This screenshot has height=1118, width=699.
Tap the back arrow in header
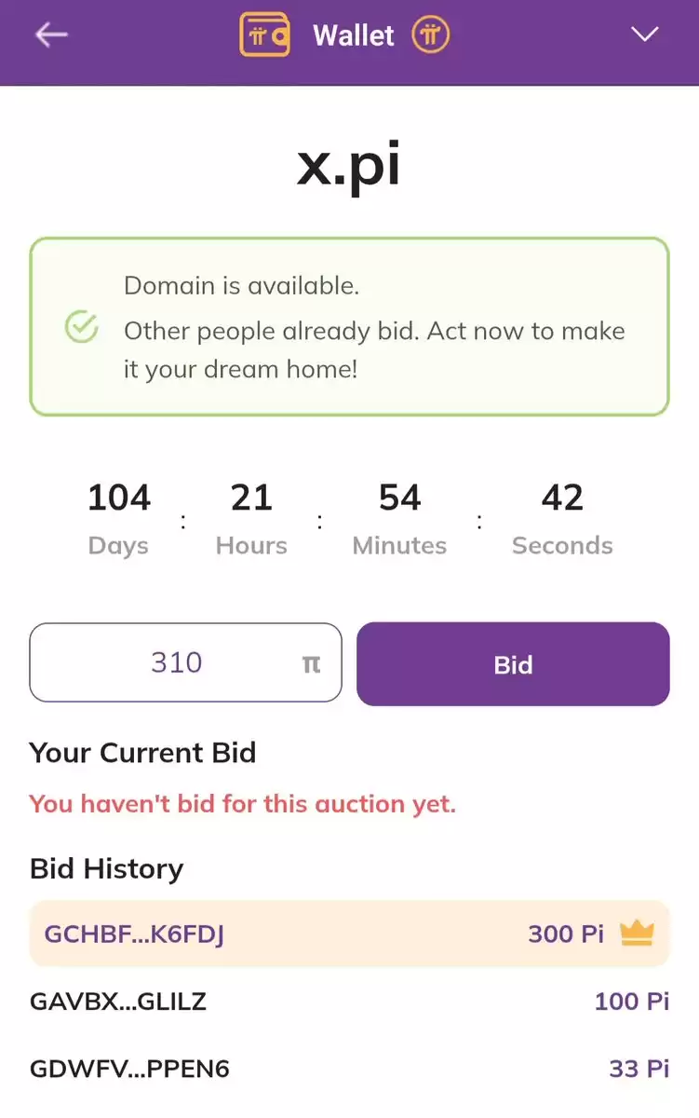pyautogui.click(x=51, y=35)
